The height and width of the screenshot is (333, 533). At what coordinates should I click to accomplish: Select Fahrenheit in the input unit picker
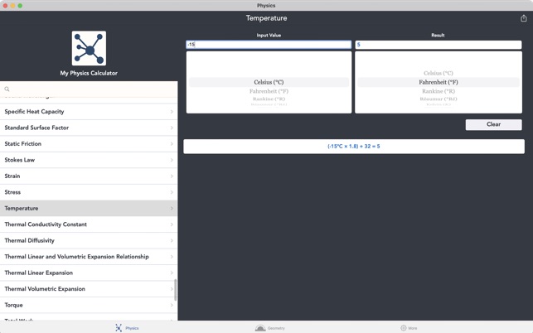tap(269, 91)
